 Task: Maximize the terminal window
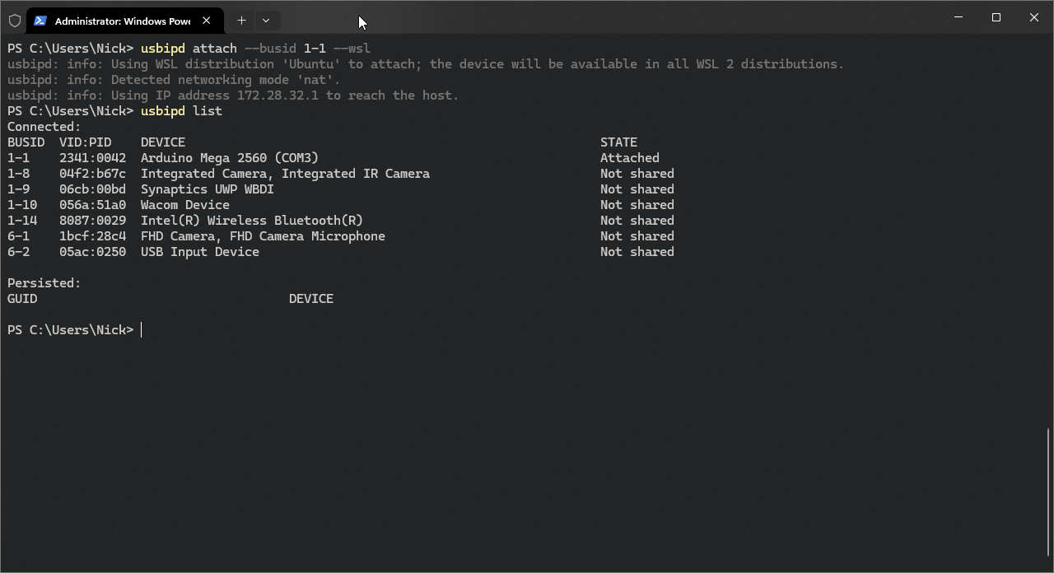click(996, 17)
